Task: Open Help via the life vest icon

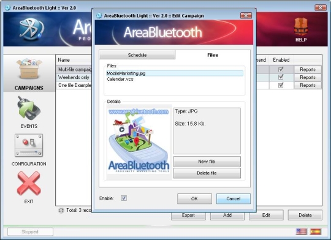Action: coord(301,27)
